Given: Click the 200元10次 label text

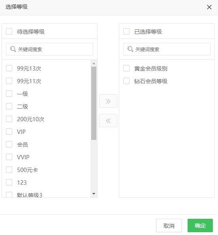Looking at the screenshot, I should coord(31,119).
